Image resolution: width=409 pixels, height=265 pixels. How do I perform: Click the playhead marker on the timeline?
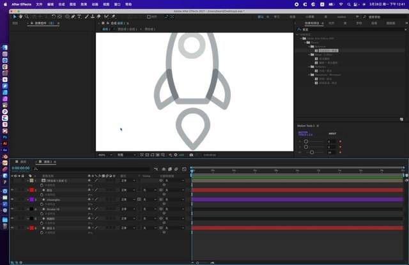pyautogui.click(x=192, y=170)
